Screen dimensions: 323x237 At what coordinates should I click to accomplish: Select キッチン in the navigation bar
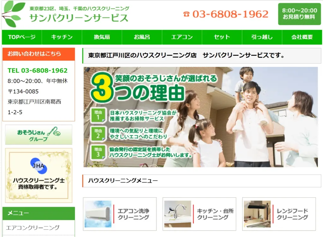click(x=62, y=37)
